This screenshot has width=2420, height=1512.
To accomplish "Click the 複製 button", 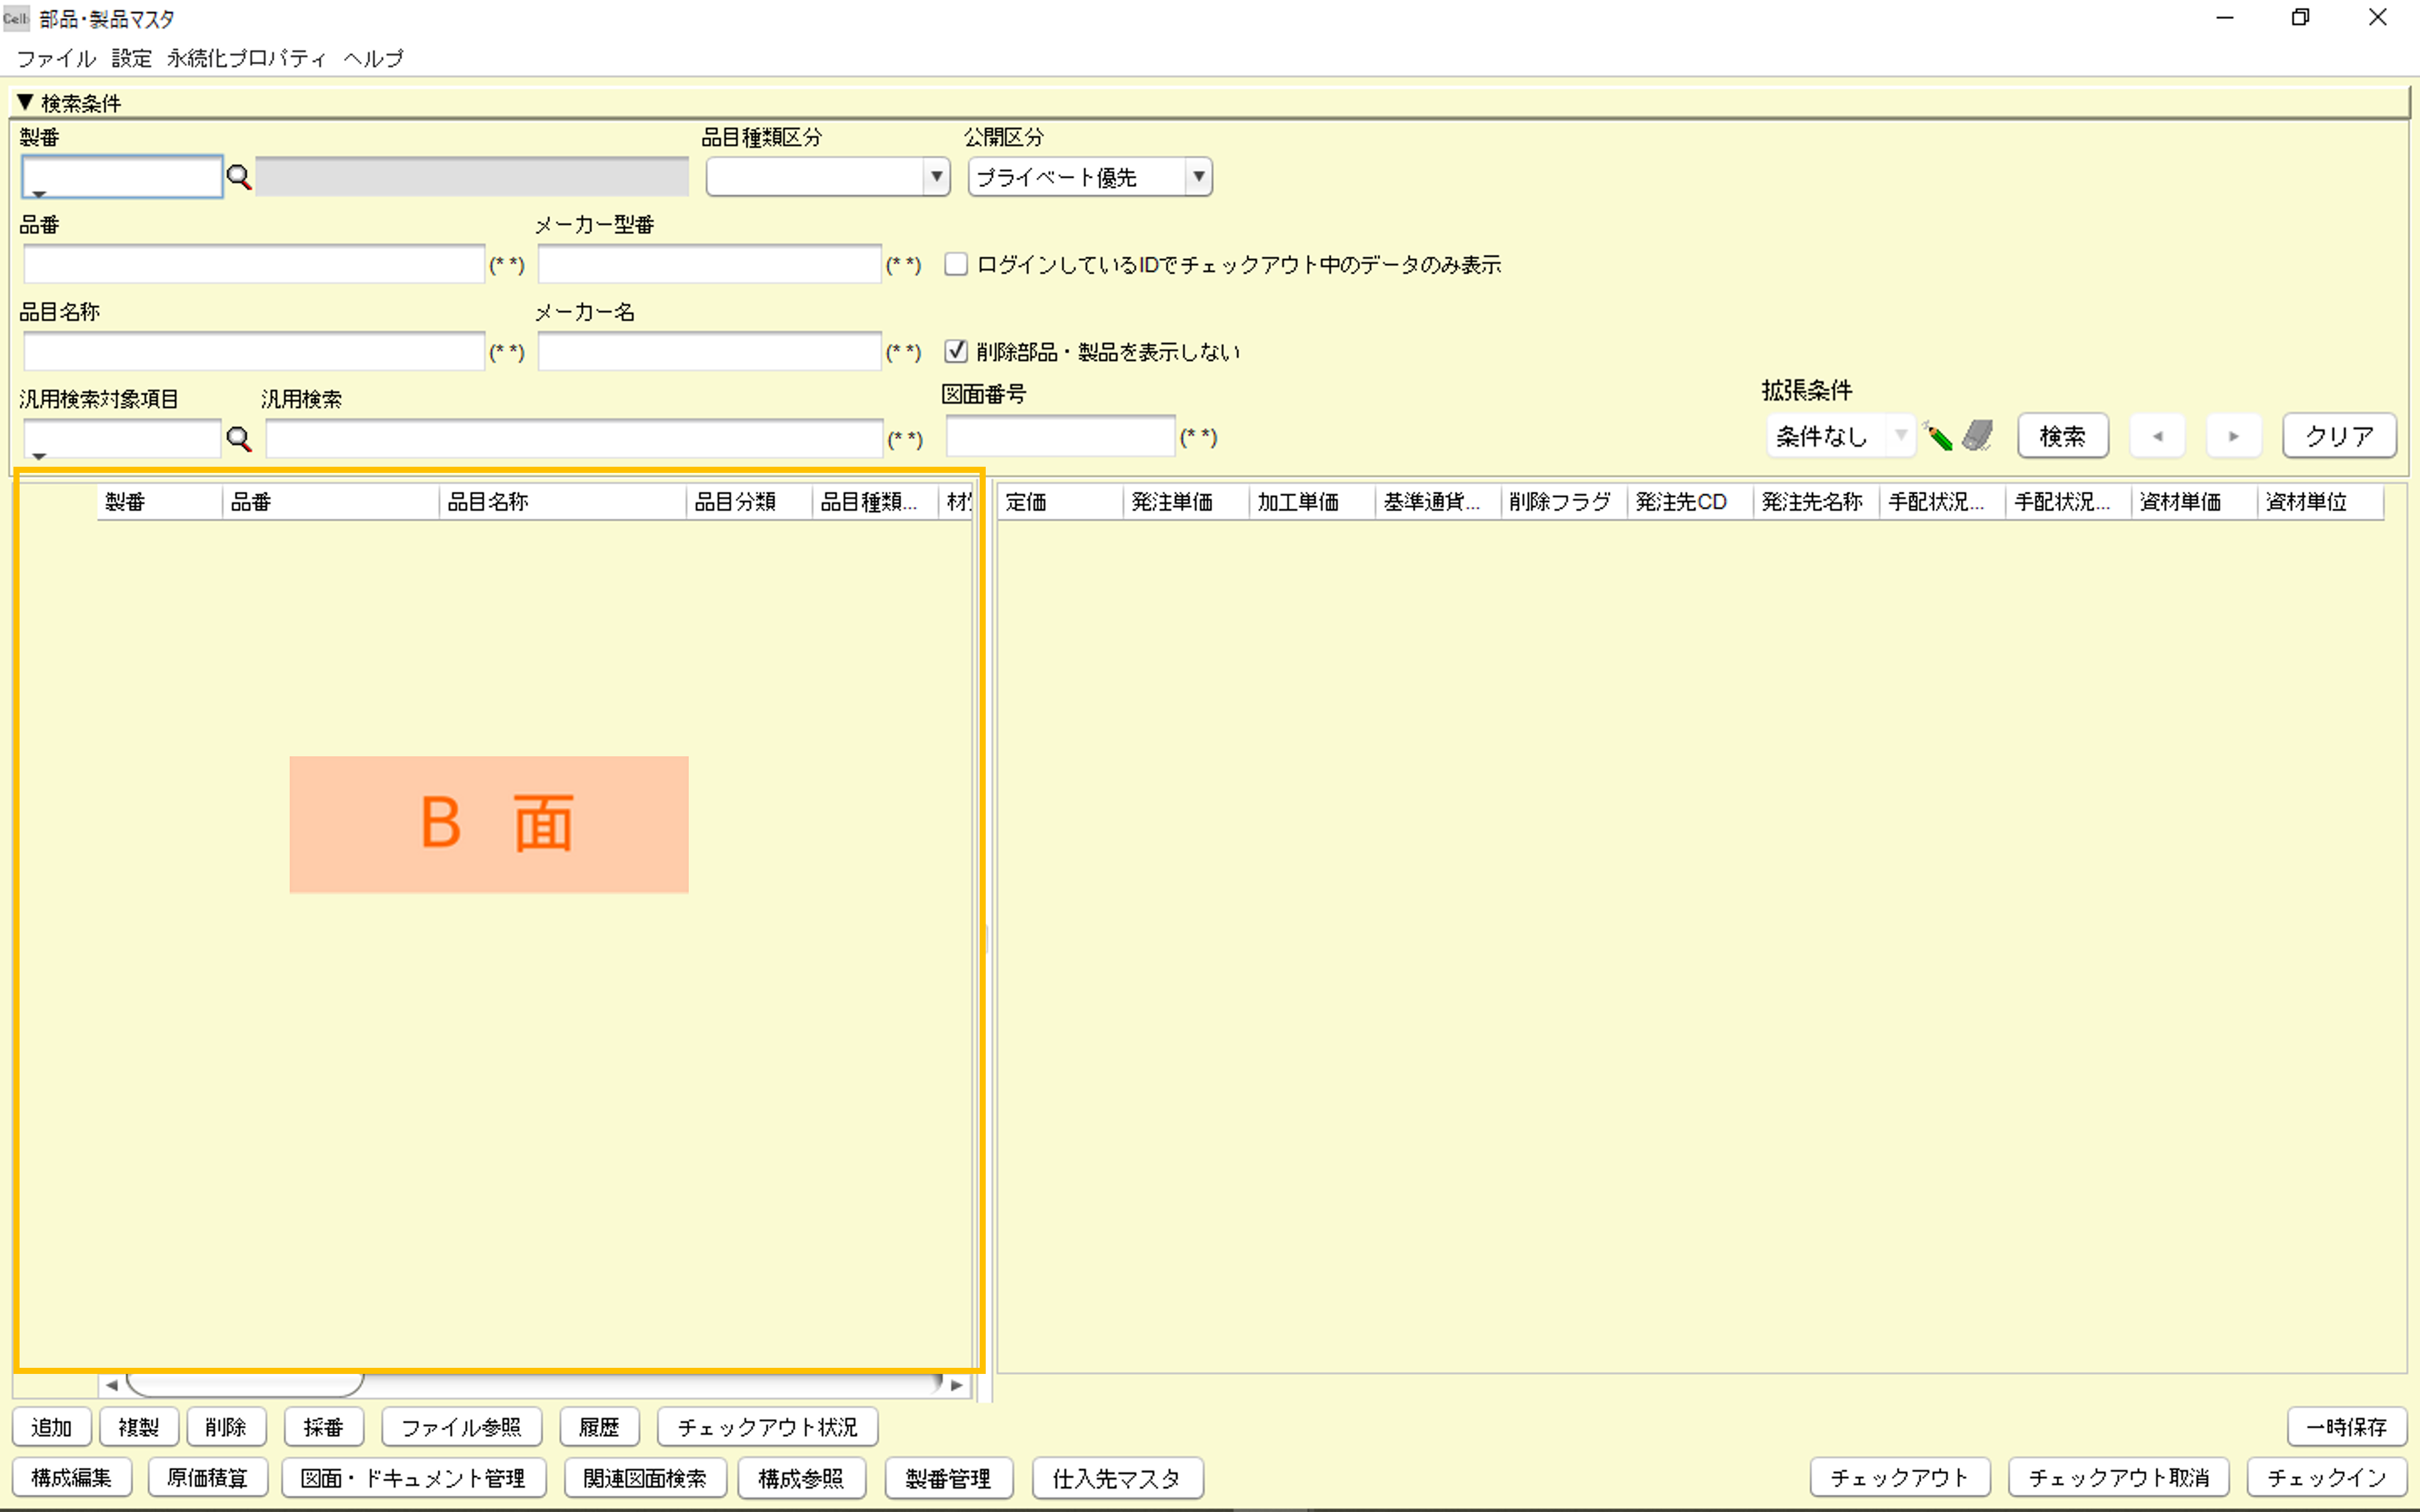I will 139,1427.
